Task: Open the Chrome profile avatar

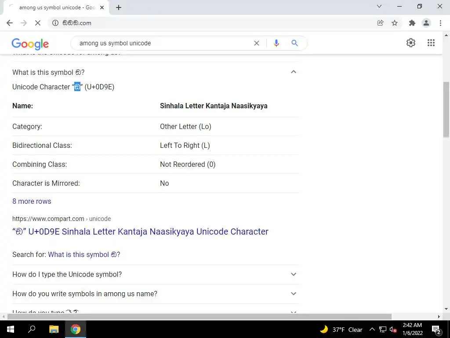Action: coord(426,23)
